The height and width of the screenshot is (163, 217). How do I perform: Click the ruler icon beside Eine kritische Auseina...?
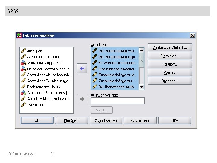click(x=95, y=69)
